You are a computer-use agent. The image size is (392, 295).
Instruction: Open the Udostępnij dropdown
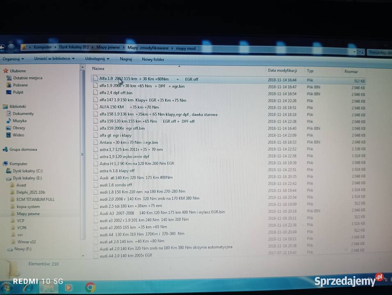tap(97, 59)
